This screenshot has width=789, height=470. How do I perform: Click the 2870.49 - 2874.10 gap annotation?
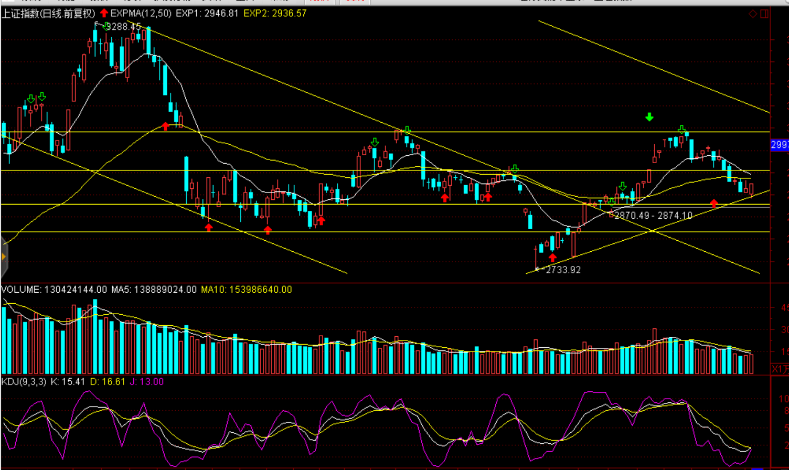[x=653, y=215]
